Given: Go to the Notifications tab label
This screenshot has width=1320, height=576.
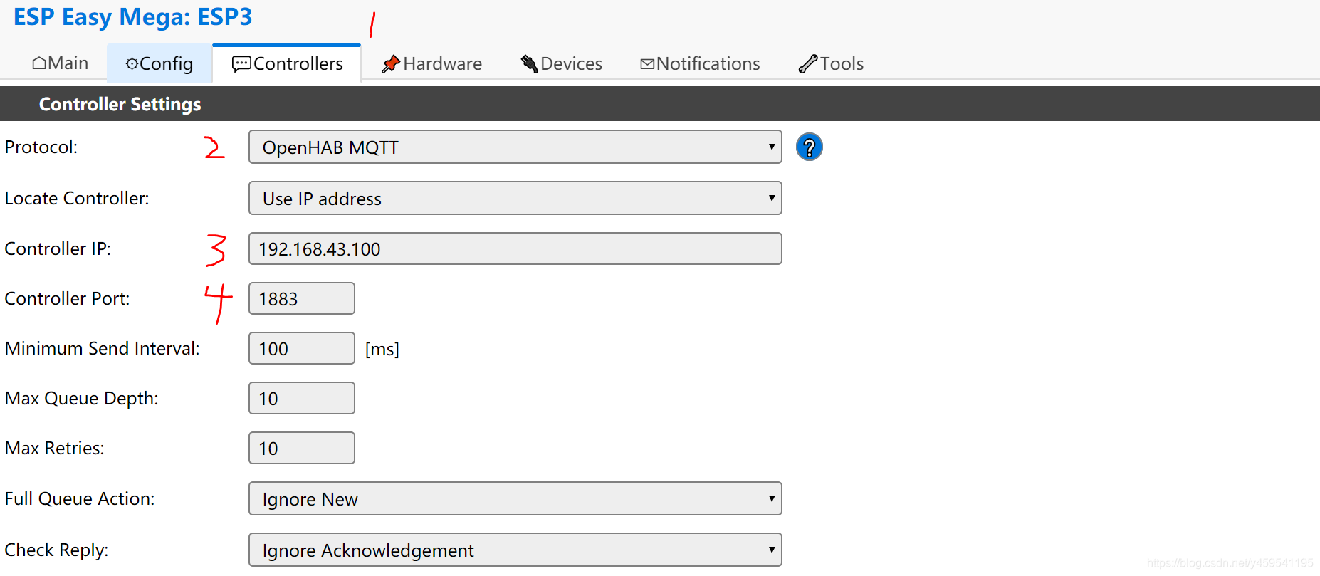Looking at the screenshot, I should [708, 63].
